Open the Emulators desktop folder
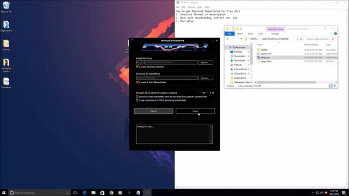Image resolution: width=349 pixels, height=196 pixels. pos(6,83)
